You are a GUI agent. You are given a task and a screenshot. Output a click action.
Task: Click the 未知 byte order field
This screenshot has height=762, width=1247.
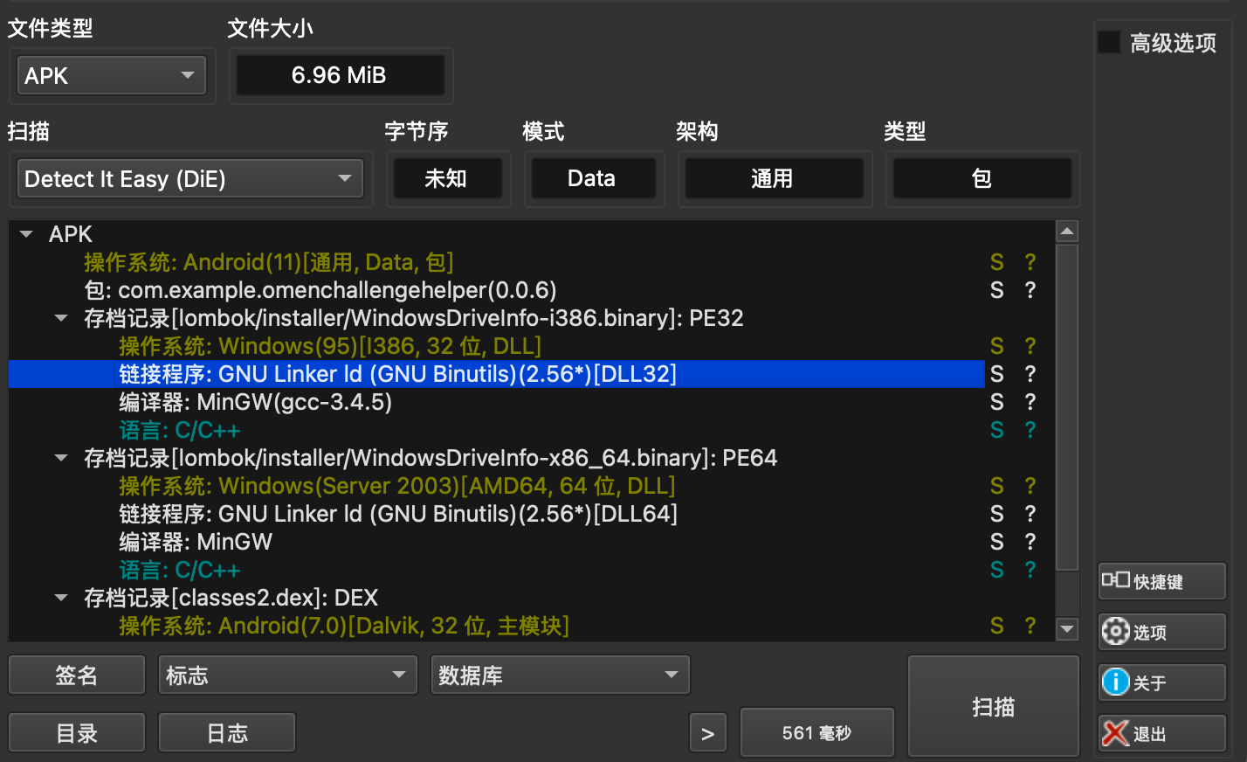447,178
